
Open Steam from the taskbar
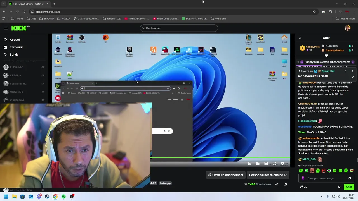[x=47, y=197]
